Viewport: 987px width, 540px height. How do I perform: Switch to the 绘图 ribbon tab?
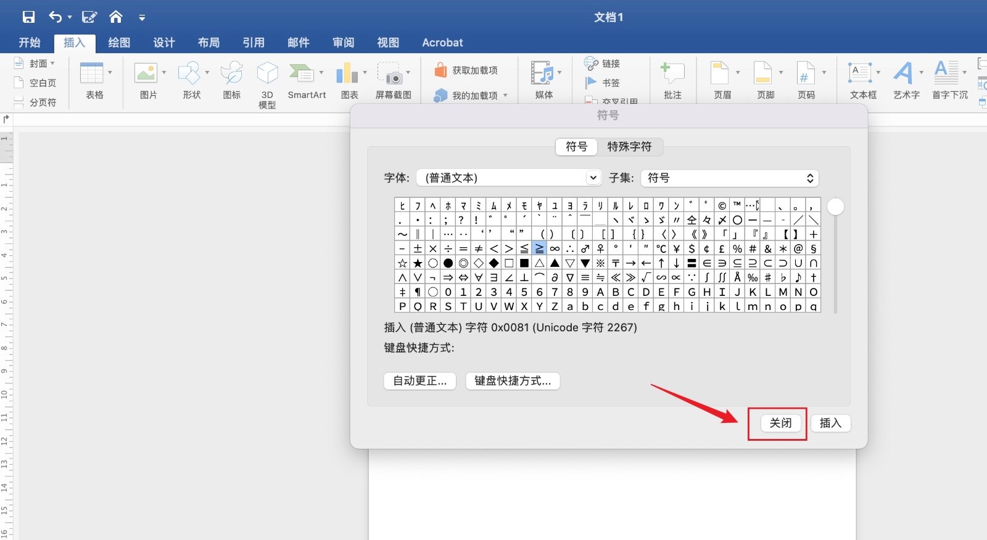coord(119,43)
